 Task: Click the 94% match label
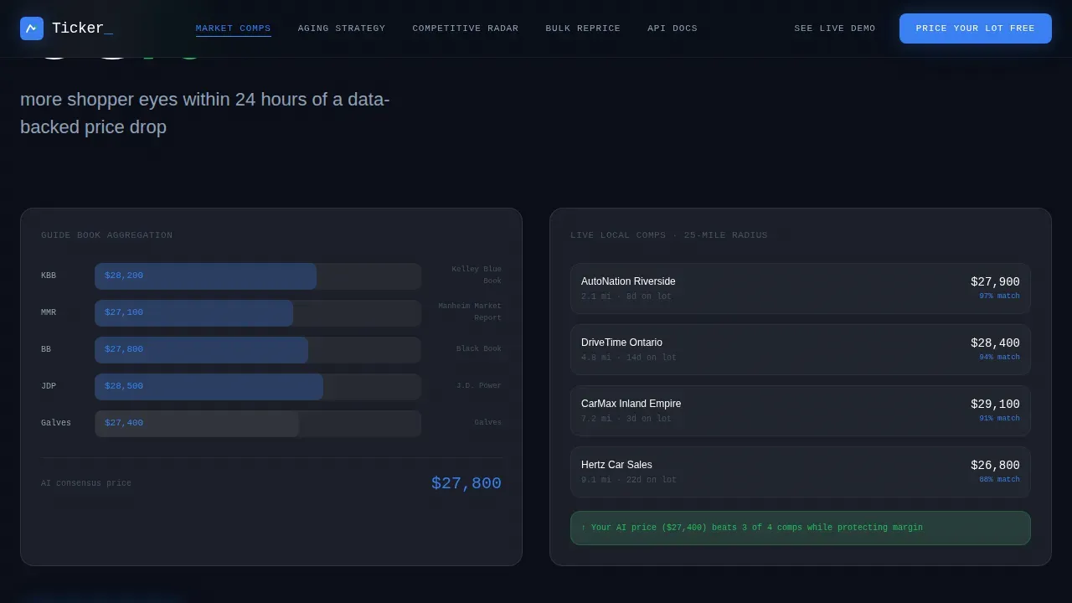click(1000, 358)
